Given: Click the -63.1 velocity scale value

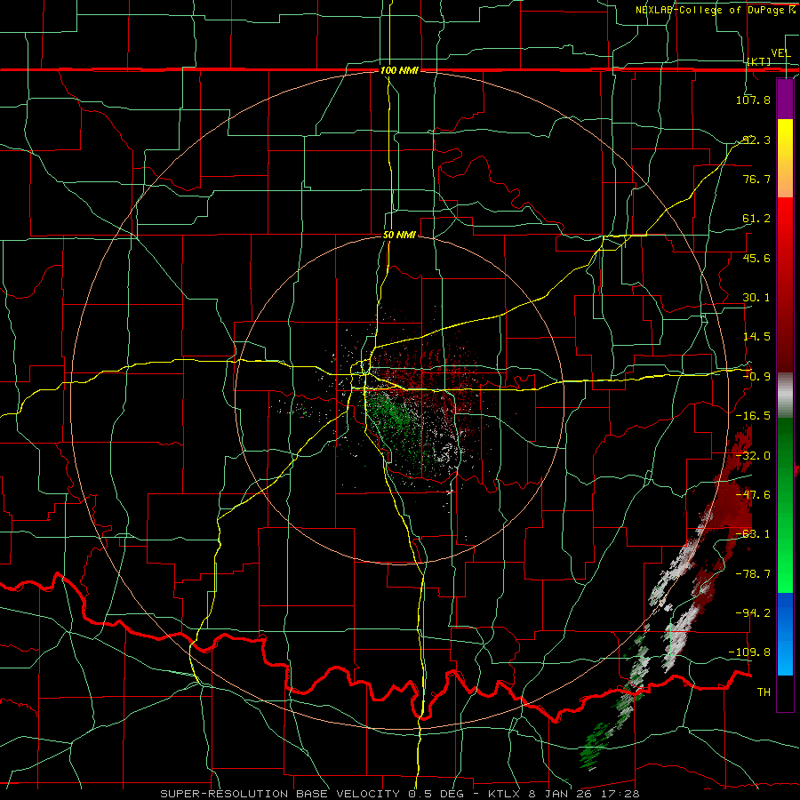Looking at the screenshot, I should (x=753, y=534).
